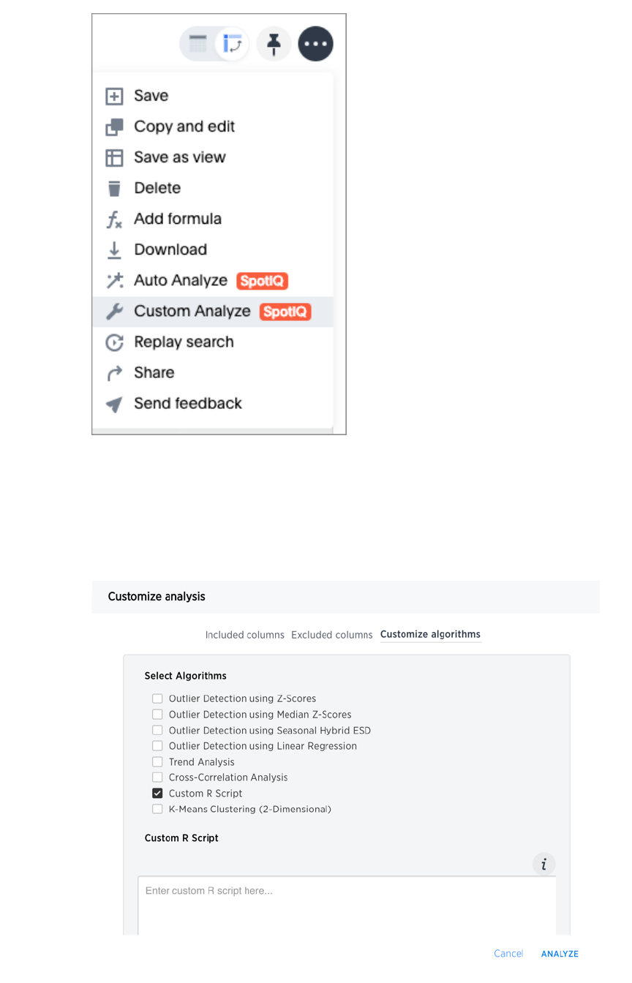Click the Share arrow icon

tap(114, 373)
